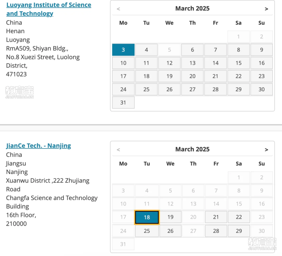Pick March 27 in Luoyang calendar
The height and width of the screenshot is (256, 282).
pyautogui.click(x=192, y=89)
